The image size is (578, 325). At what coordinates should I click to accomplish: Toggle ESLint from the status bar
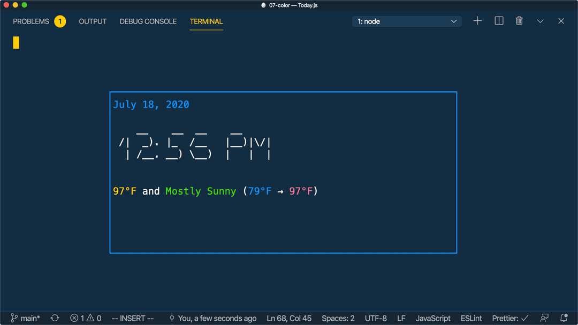[x=471, y=318]
